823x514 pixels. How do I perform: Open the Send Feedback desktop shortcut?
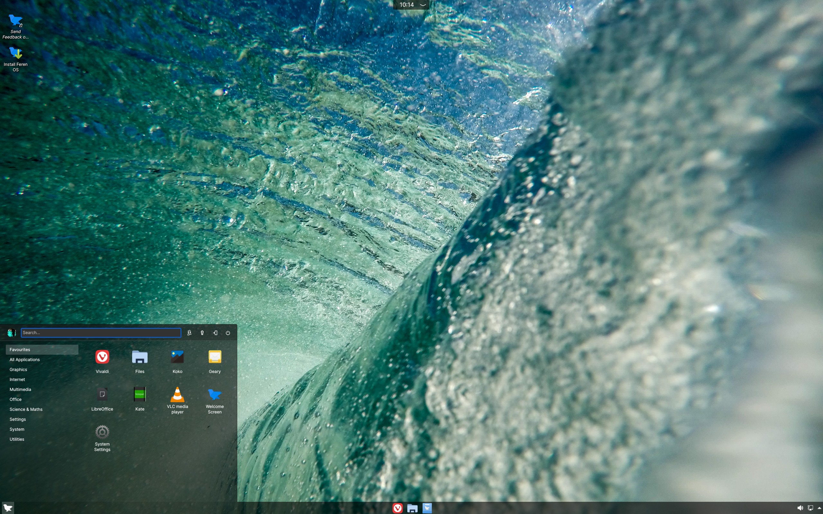coord(16,27)
